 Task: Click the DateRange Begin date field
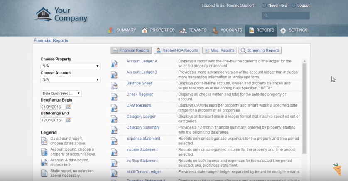pyautogui.click(x=53, y=107)
